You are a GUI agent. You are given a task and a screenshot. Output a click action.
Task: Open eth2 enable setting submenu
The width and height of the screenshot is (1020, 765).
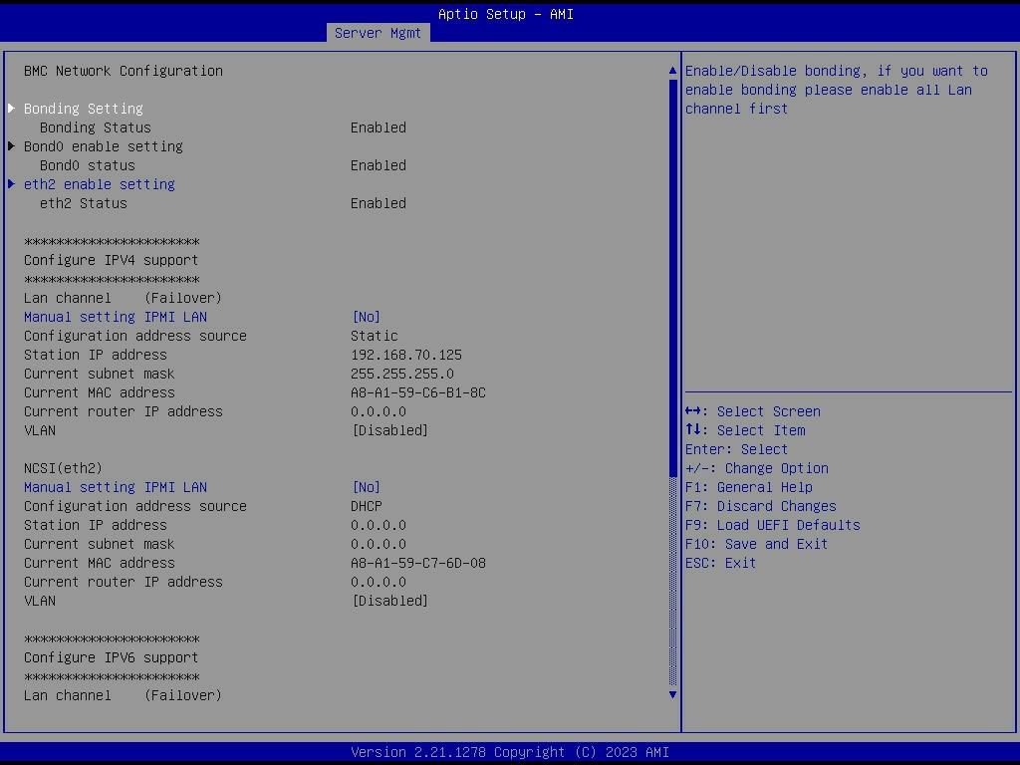[x=100, y=184]
